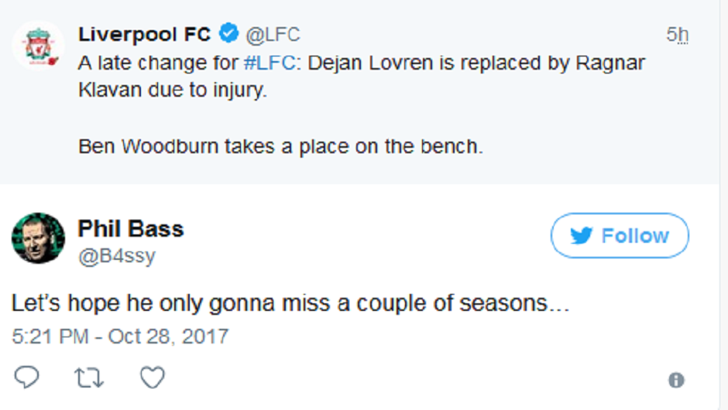Viewport: 728px width, 410px height.
Task: Open the tweet info circle icon
Action: 676,380
